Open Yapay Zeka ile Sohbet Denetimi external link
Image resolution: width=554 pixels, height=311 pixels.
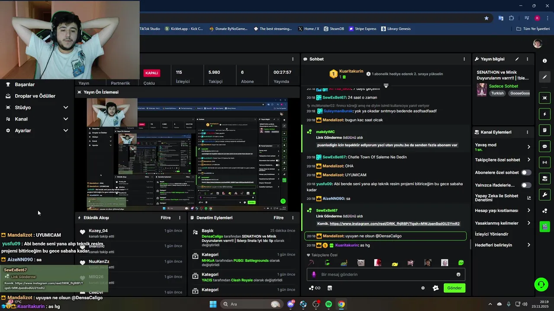(529, 198)
